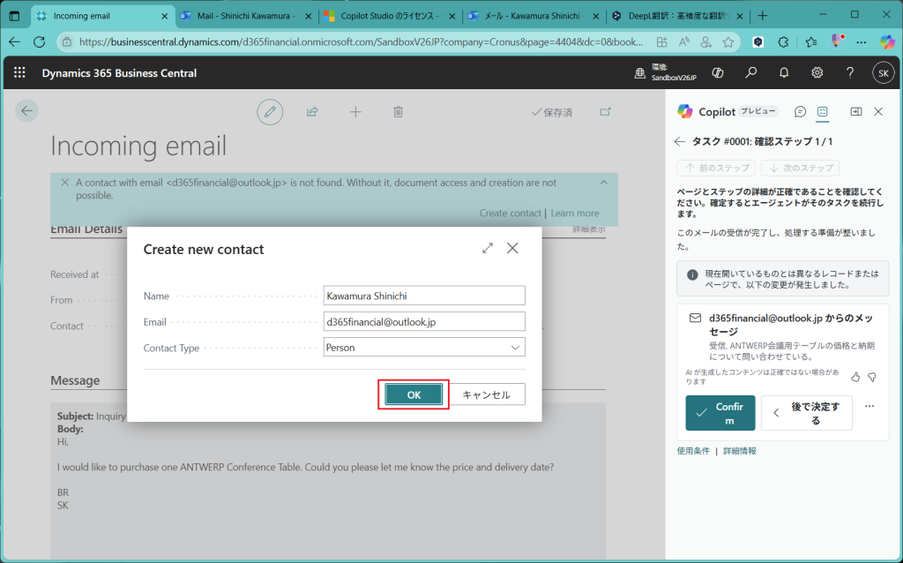
Task: Give thumbs down to AI-generated summary
Action: [872, 377]
